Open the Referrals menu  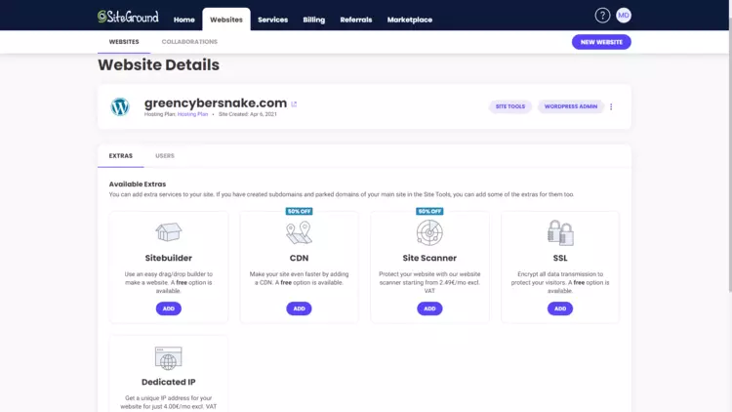click(x=355, y=20)
